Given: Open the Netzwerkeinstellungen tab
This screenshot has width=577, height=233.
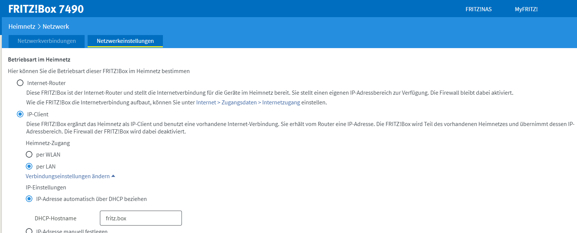Looking at the screenshot, I should tap(125, 41).
